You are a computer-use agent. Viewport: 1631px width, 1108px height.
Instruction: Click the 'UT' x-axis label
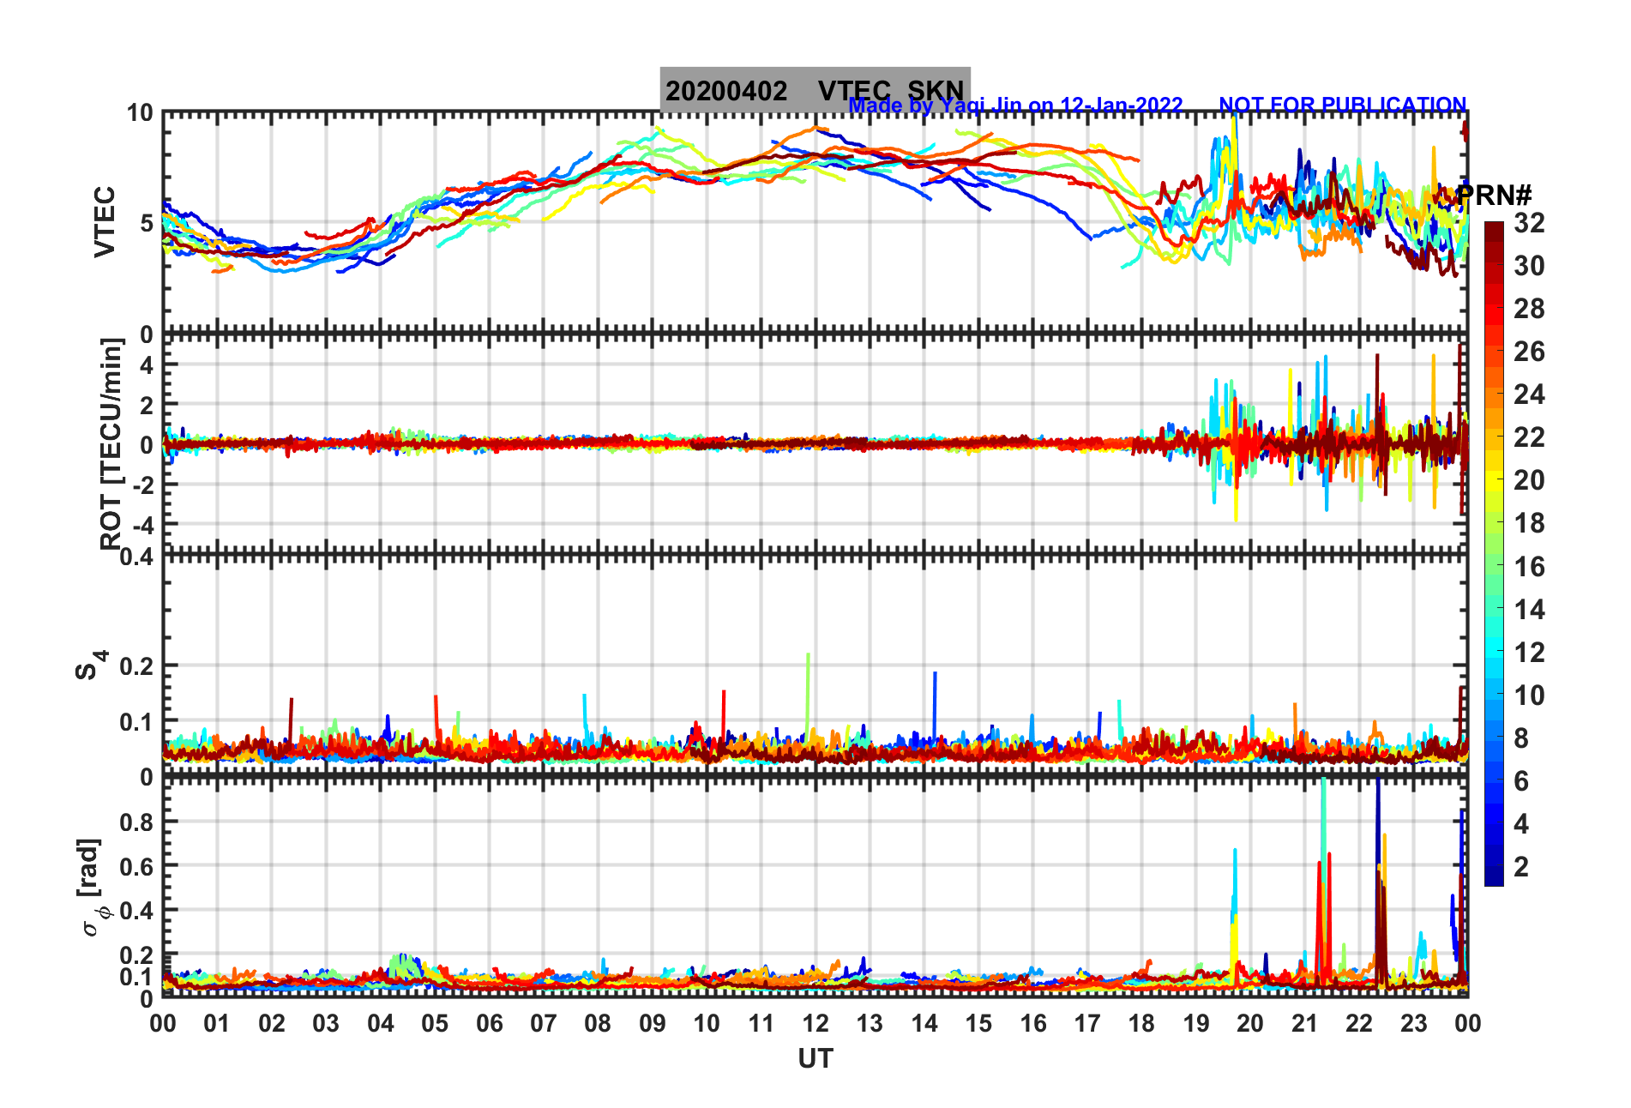tap(815, 1059)
